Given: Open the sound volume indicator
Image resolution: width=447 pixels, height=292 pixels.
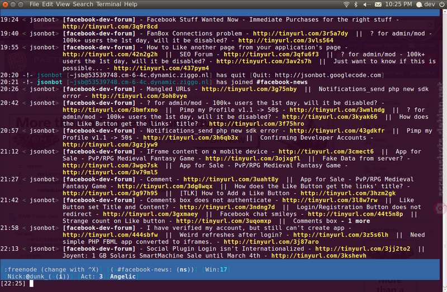Looking at the screenshot, I should (367, 4).
